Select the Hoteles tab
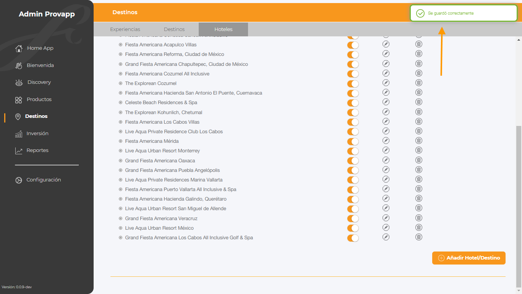 pyautogui.click(x=223, y=29)
